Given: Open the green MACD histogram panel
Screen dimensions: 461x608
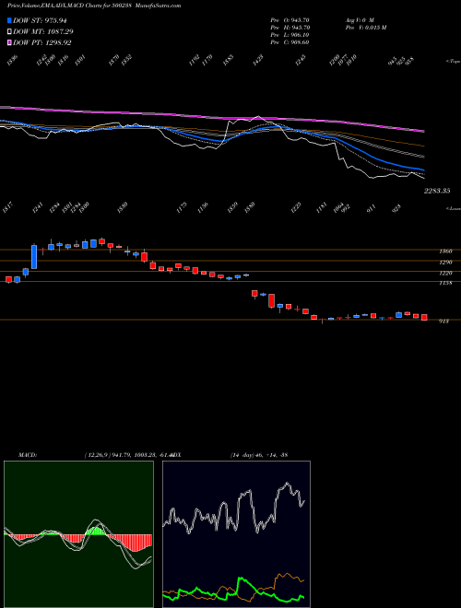Looking at the screenshot, I should 78,534.
